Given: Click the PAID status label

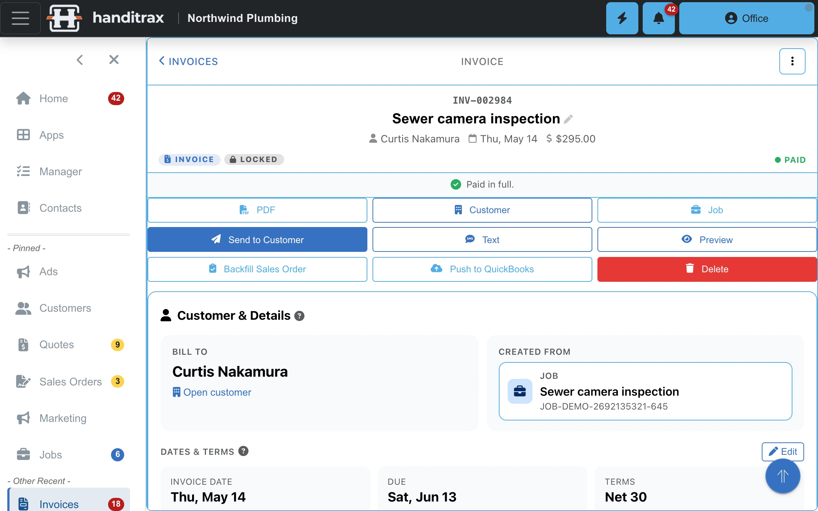Looking at the screenshot, I should 790,160.
